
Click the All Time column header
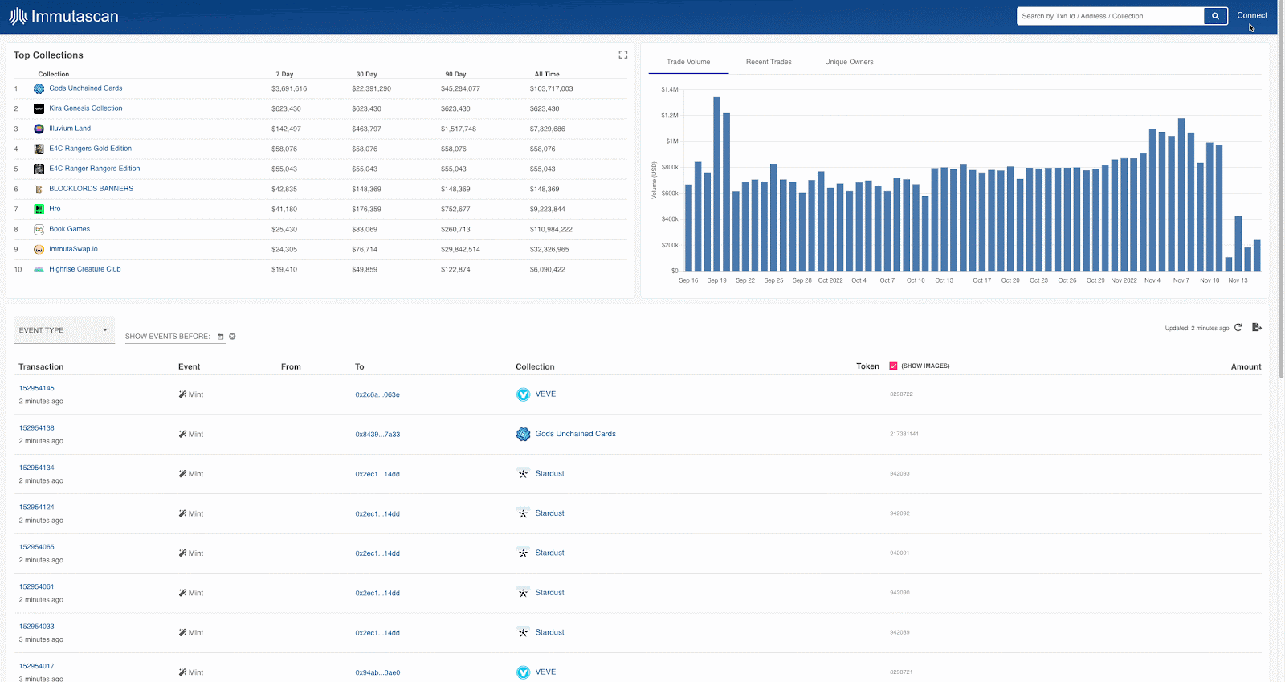click(547, 74)
